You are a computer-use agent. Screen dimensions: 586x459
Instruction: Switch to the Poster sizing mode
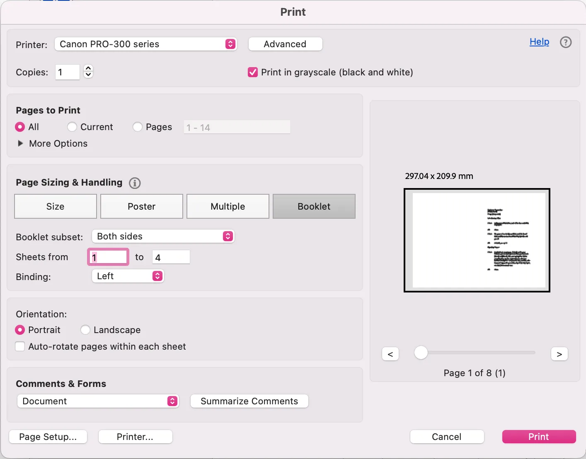pyautogui.click(x=141, y=206)
